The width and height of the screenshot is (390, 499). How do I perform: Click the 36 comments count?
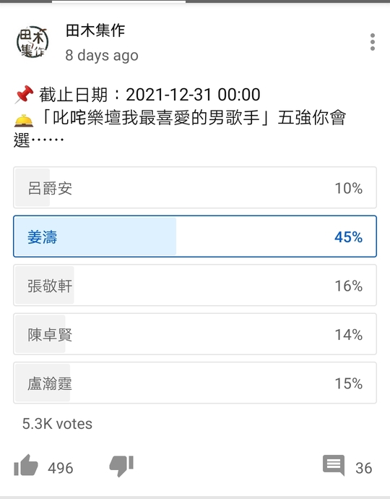tap(363, 468)
